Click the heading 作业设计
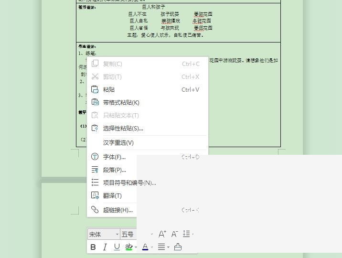The height and width of the screenshot is (258, 342). point(87,46)
